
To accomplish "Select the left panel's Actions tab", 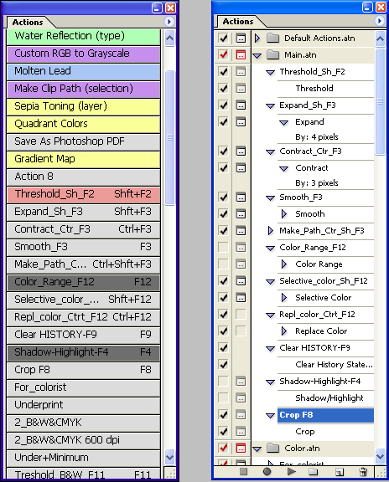I will 28,22.
